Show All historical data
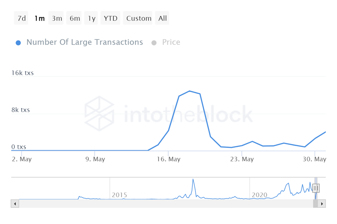The height and width of the screenshot is (224, 337). (x=162, y=18)
